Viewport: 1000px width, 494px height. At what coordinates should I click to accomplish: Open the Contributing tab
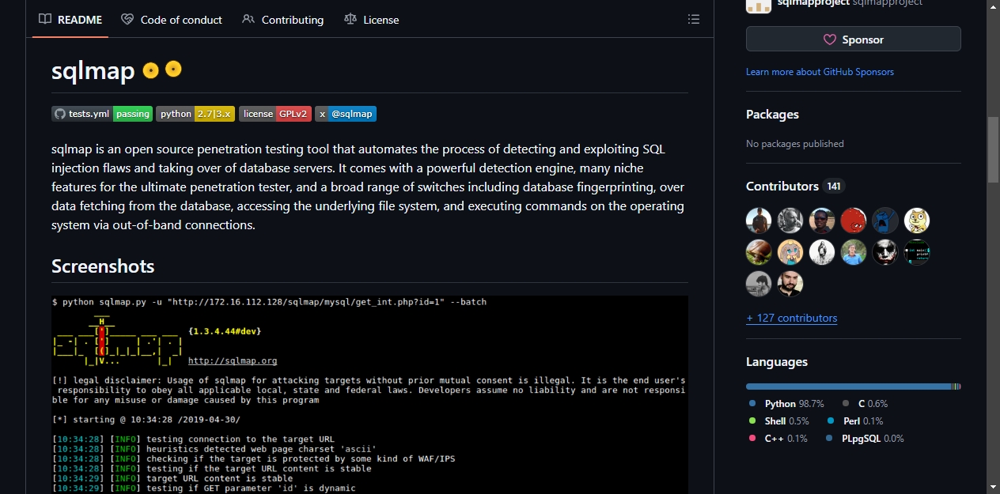[x=282, y=19]
